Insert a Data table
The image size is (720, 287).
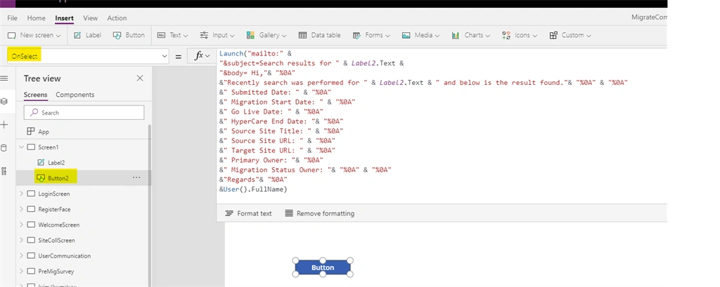click(320, 35)
